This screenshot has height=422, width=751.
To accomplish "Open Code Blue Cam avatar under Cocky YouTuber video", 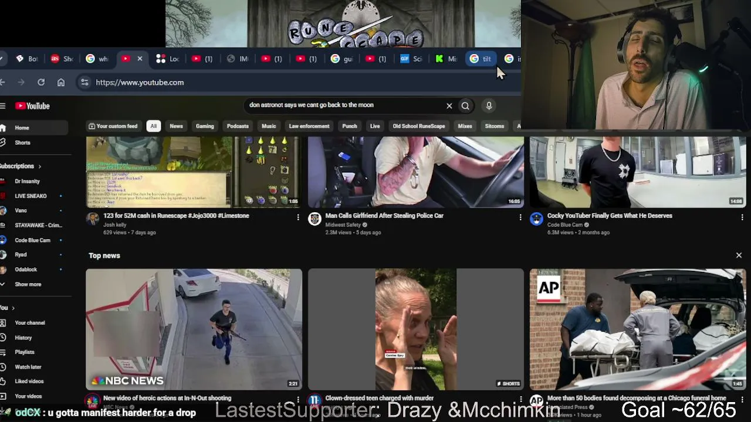I will coord(536,219).
